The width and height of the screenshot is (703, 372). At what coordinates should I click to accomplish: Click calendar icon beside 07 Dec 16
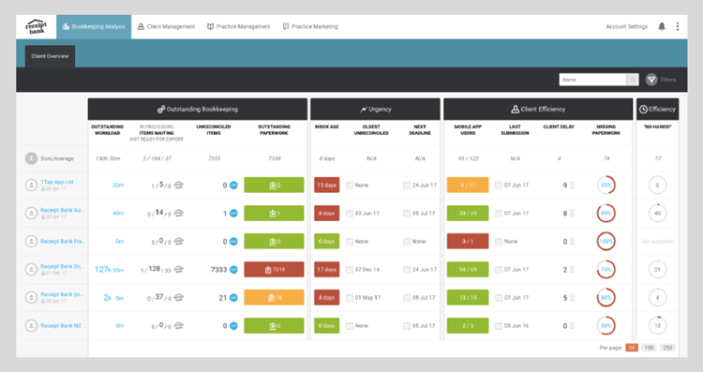[350, 269]
